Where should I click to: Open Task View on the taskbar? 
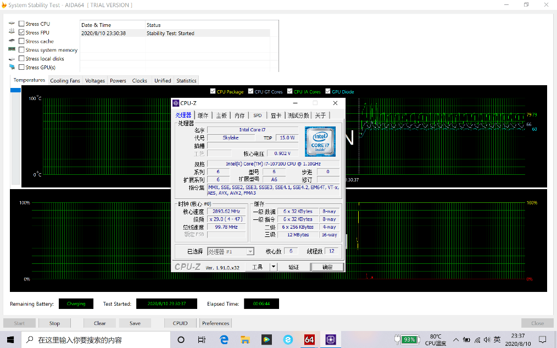(x=202, y=340)
